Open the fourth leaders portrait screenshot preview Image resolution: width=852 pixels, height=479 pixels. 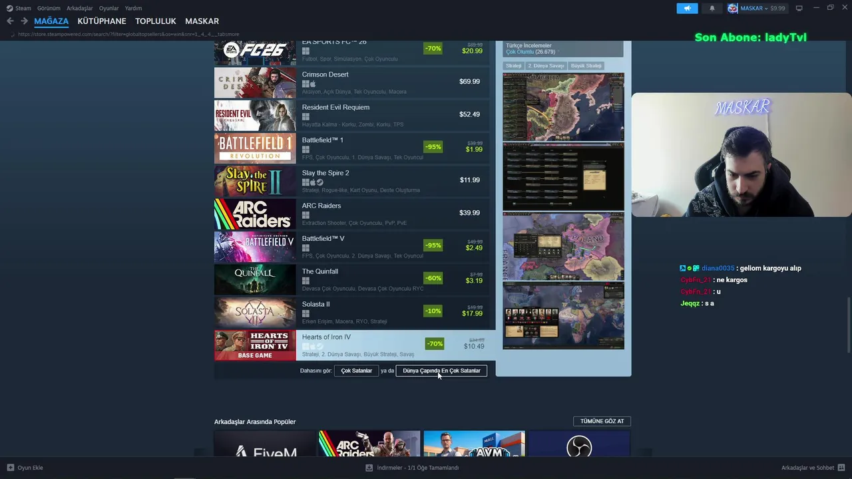pyautogui.click(x=563, y=315)
